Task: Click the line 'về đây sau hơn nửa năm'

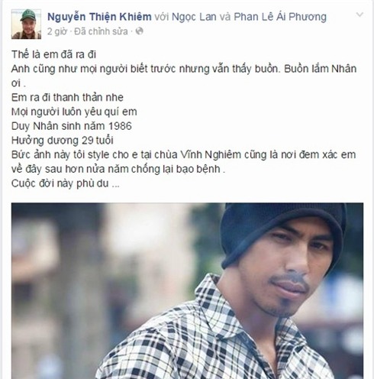Action: (x=118, y=169)
